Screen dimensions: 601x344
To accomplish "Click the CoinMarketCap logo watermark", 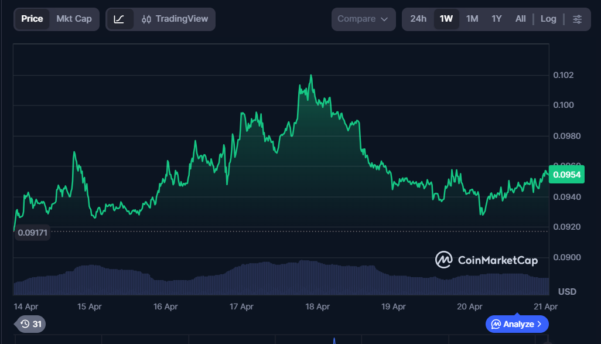I will pyautogui.click(x=486, y=260).
